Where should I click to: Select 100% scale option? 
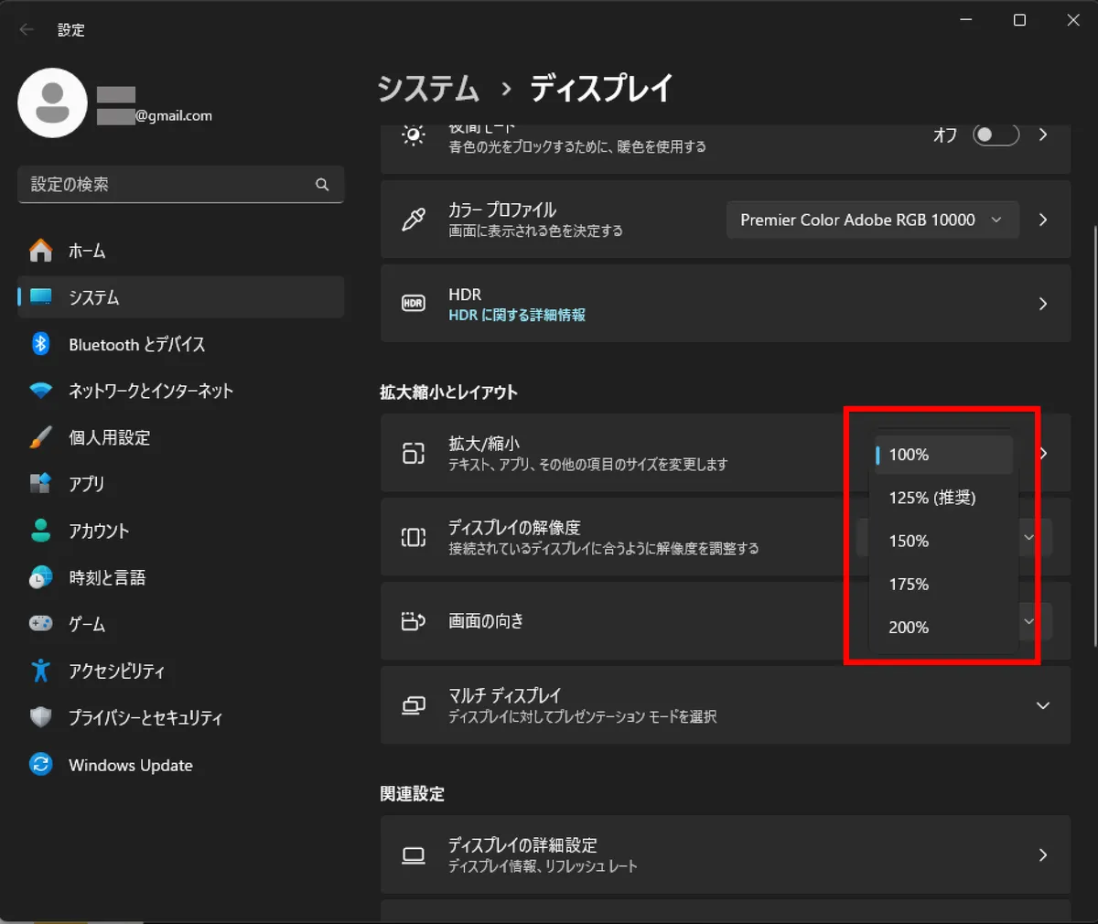pos(943,455)
